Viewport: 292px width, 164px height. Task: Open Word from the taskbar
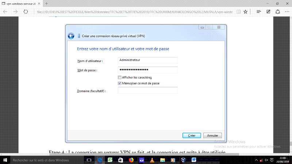click(194, 160)
